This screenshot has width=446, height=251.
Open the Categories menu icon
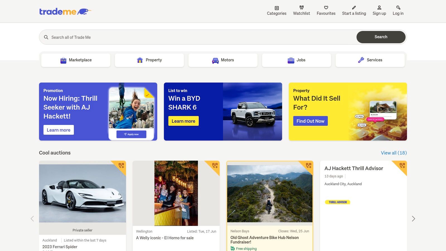point(277,8)
